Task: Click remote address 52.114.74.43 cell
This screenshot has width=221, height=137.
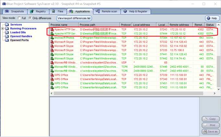Action: 178,58
